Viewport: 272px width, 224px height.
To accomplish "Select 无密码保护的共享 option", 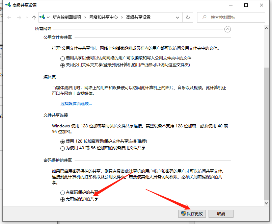I will coord(62,199).
